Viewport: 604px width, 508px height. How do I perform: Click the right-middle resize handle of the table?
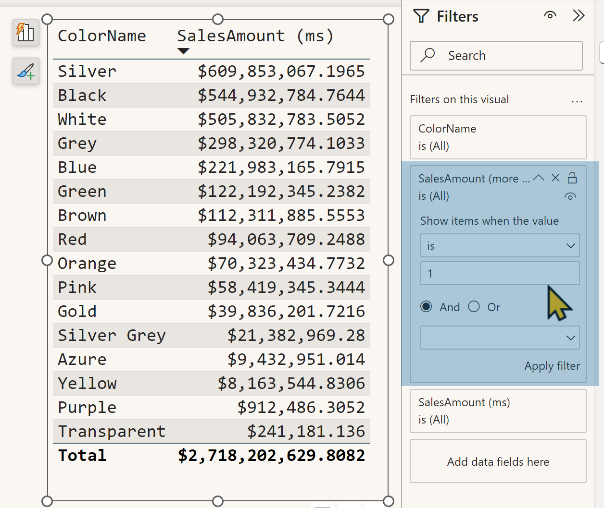point(389,260)
